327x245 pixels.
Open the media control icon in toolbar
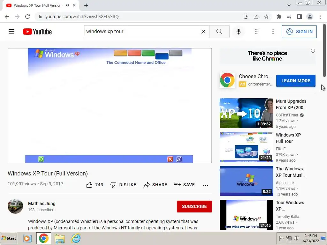[x=289, y=17]
